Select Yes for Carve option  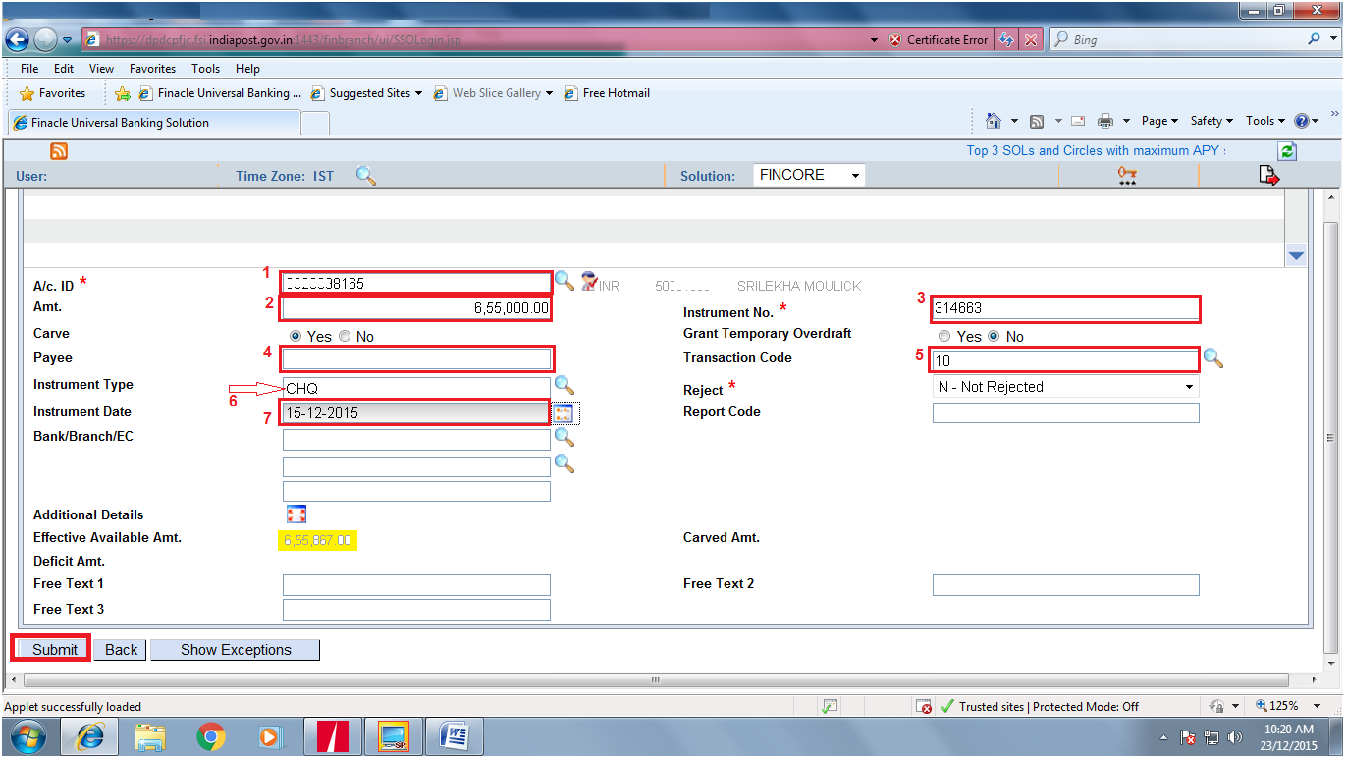[x=296, y=335]
